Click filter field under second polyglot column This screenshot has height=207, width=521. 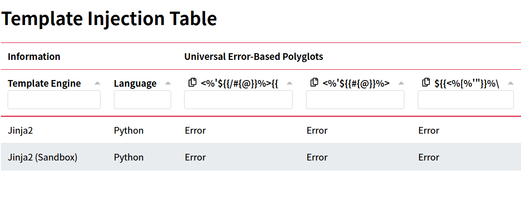(x=355, y=100)
